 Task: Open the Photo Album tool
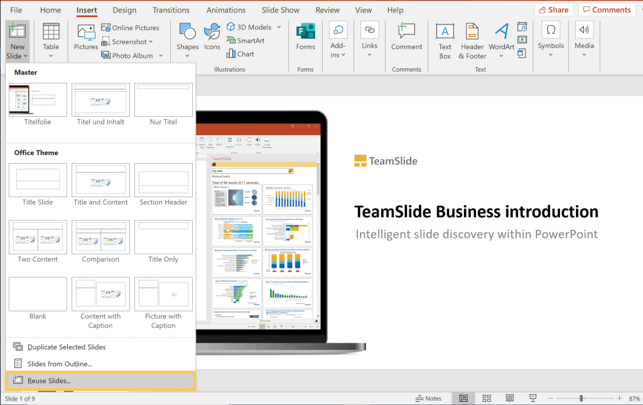coord(132,55)
